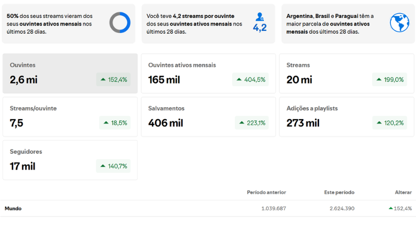The image size is (416, 234).
Task: Click the 20 mi streams value
Action: pyautogui.click(x=299, y=80)
